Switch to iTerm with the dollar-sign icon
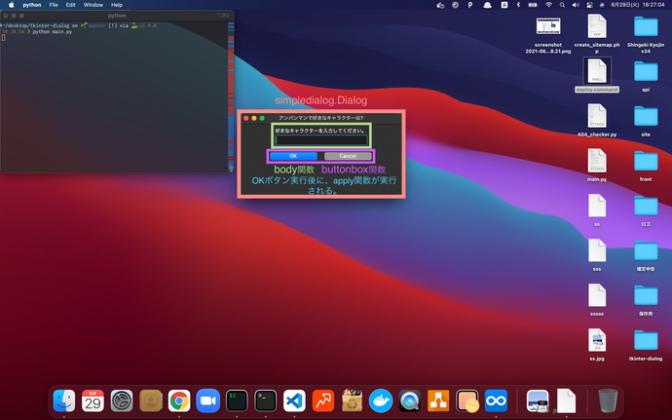The image size is (672, 420). point(237,401)
